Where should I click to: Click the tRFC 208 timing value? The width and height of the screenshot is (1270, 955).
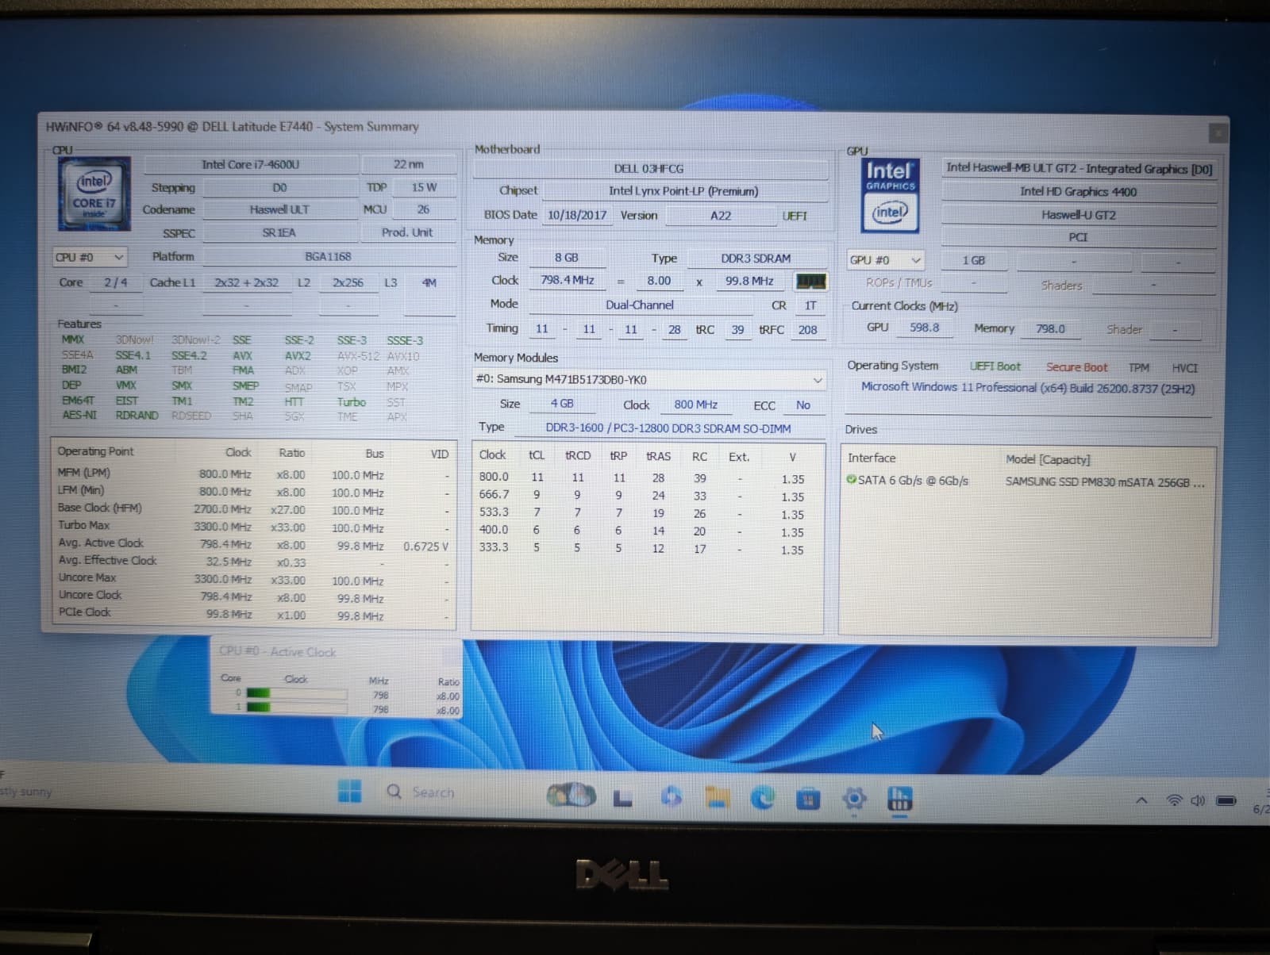point(808,329)
